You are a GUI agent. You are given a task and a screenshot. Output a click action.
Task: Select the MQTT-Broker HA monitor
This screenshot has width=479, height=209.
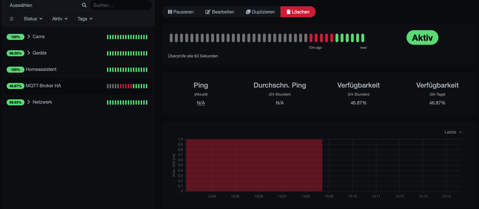[x=43, y=86]
